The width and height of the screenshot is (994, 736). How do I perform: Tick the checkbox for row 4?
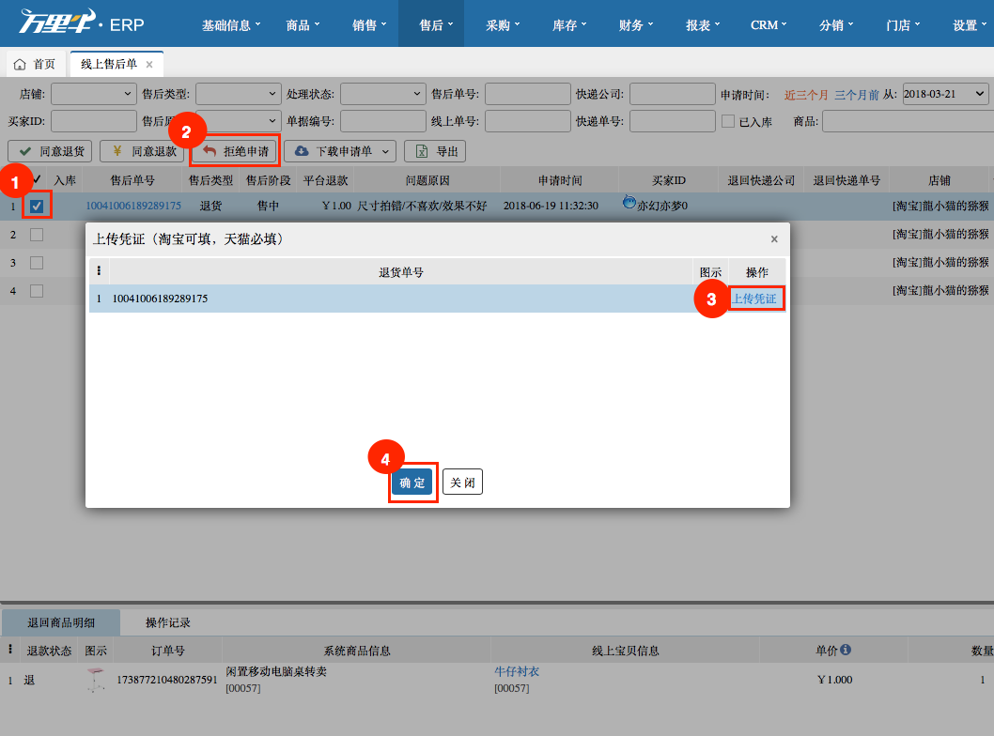(37, 291)
